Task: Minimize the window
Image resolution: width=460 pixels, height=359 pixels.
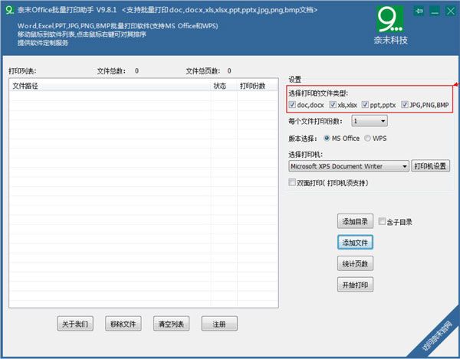Action: pos(435,11)
